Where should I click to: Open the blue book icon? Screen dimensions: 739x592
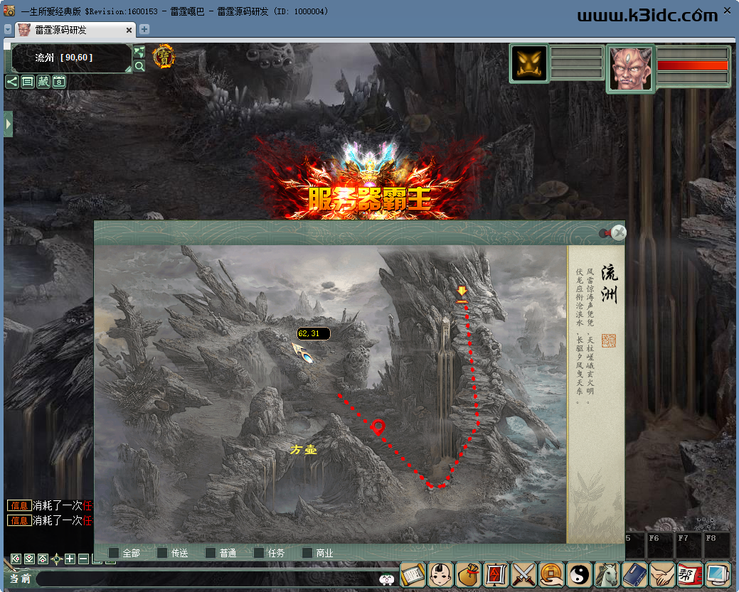click(x=635, y=574)
